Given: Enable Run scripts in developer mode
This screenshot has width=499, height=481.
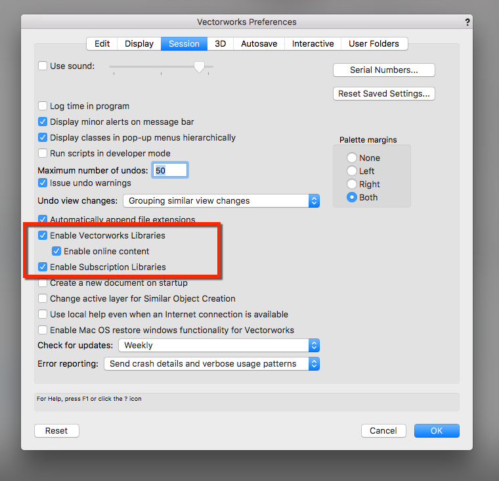Looking at the screenshot, I should click(x=43, y=153).
